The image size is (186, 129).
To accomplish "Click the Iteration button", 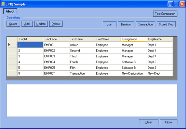I will pyautogui.click(x=126, y=24).
